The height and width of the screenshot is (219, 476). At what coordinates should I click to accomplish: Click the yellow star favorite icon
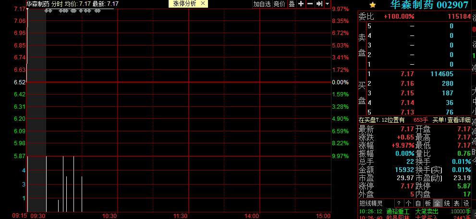[x=372, y=5]
